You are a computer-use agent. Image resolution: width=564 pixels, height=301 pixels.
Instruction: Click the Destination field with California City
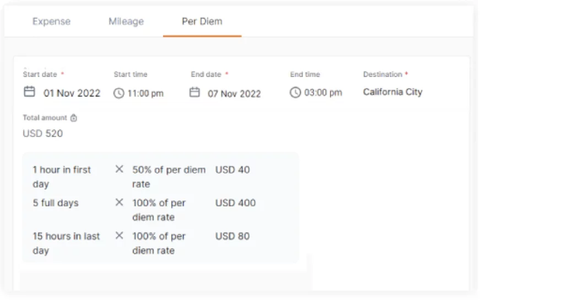coord(393,92)
